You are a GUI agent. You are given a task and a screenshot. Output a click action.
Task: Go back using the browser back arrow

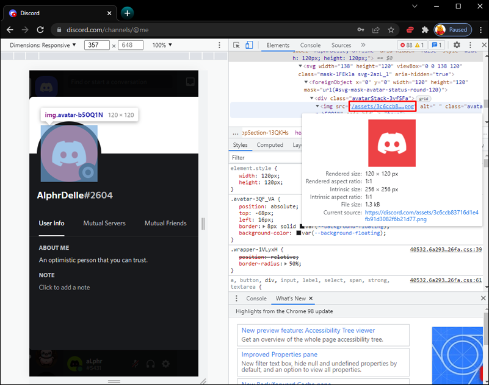(x=10, y=30)
